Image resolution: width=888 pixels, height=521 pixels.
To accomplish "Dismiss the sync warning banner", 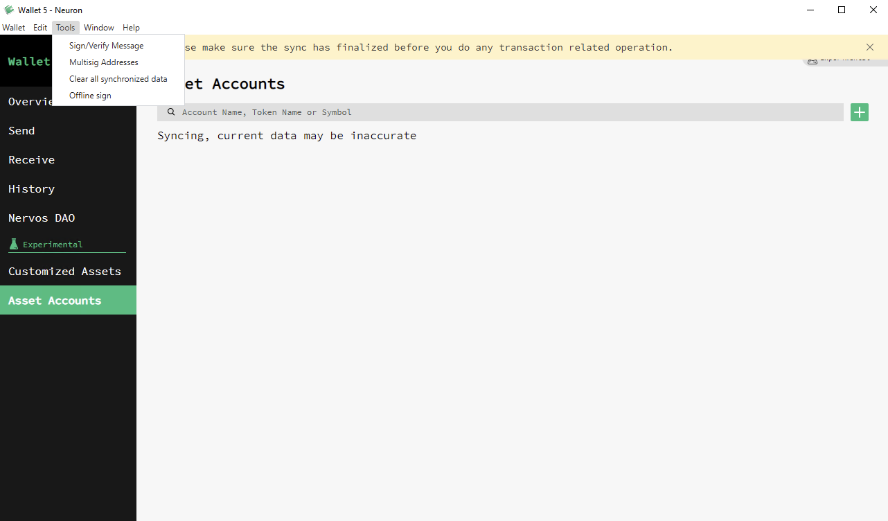I will [x=869, y=46].
